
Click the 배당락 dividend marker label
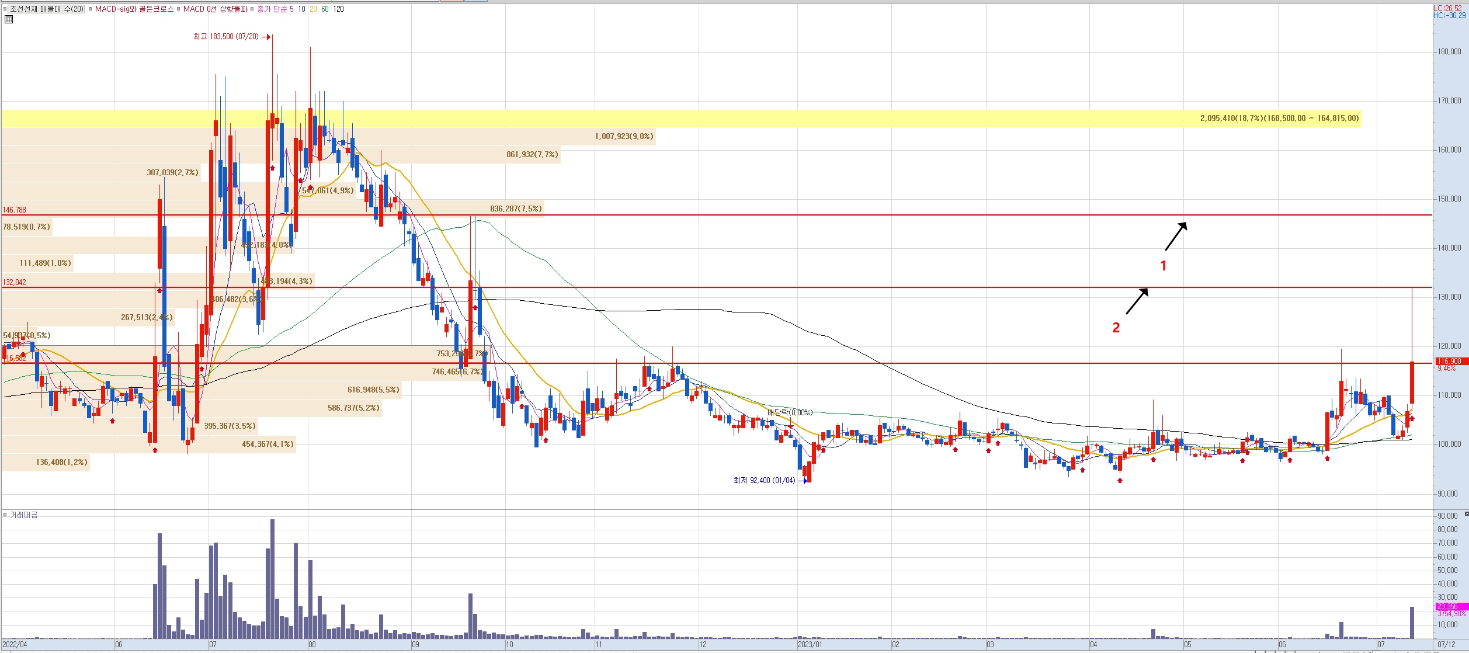pos(790,412)
